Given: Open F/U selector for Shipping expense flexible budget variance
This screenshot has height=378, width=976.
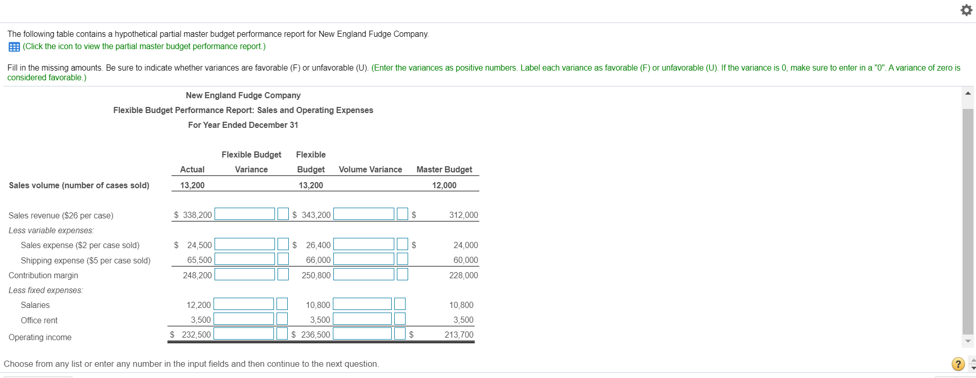Looking at the screenshot, I should pyautogui.click(x=283, y=259).
